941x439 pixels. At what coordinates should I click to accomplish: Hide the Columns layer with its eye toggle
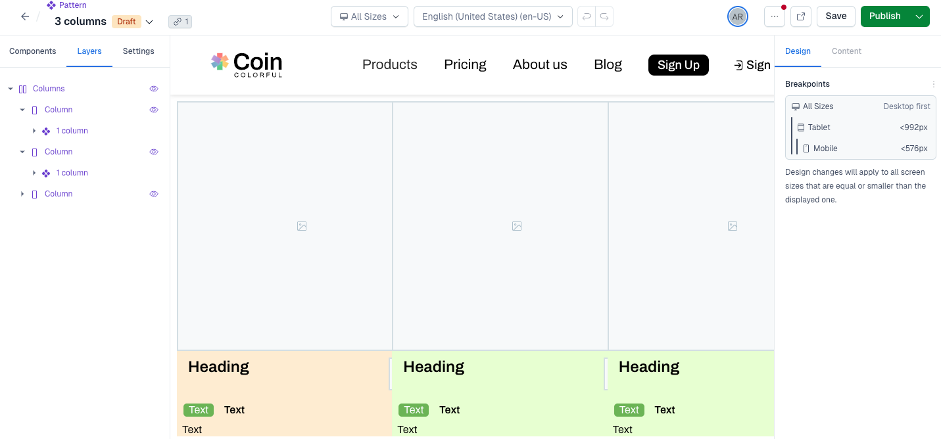tap(154, 88)
